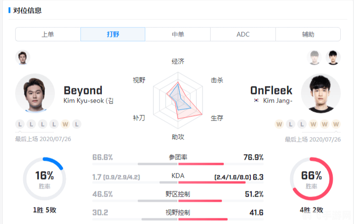
Task: Open the OnFleek player name link
Action: [x=271, y=90]
